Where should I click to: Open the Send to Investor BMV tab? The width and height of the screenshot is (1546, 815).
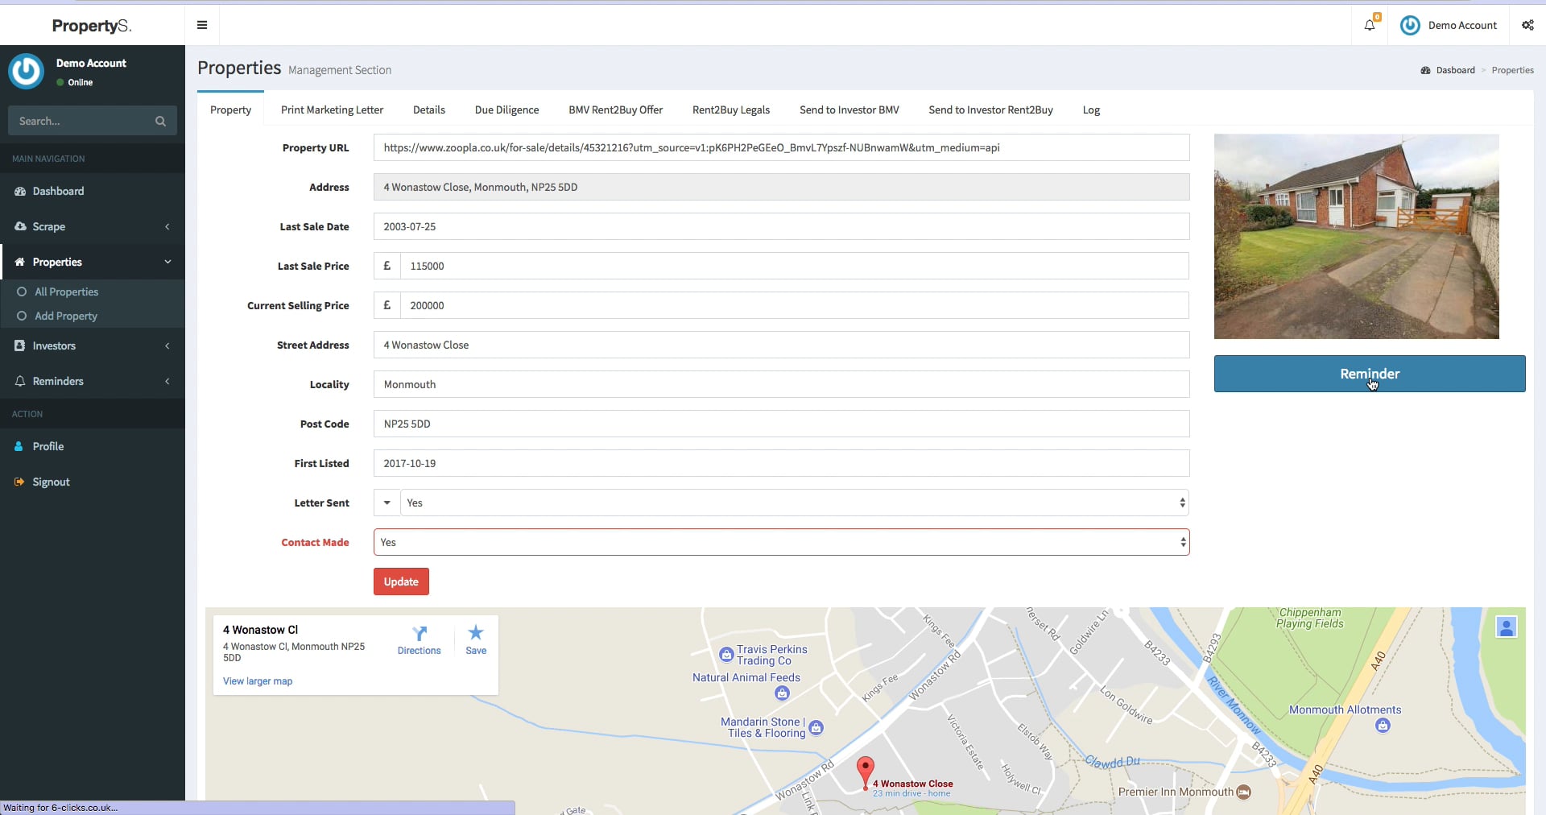point(849,110)
